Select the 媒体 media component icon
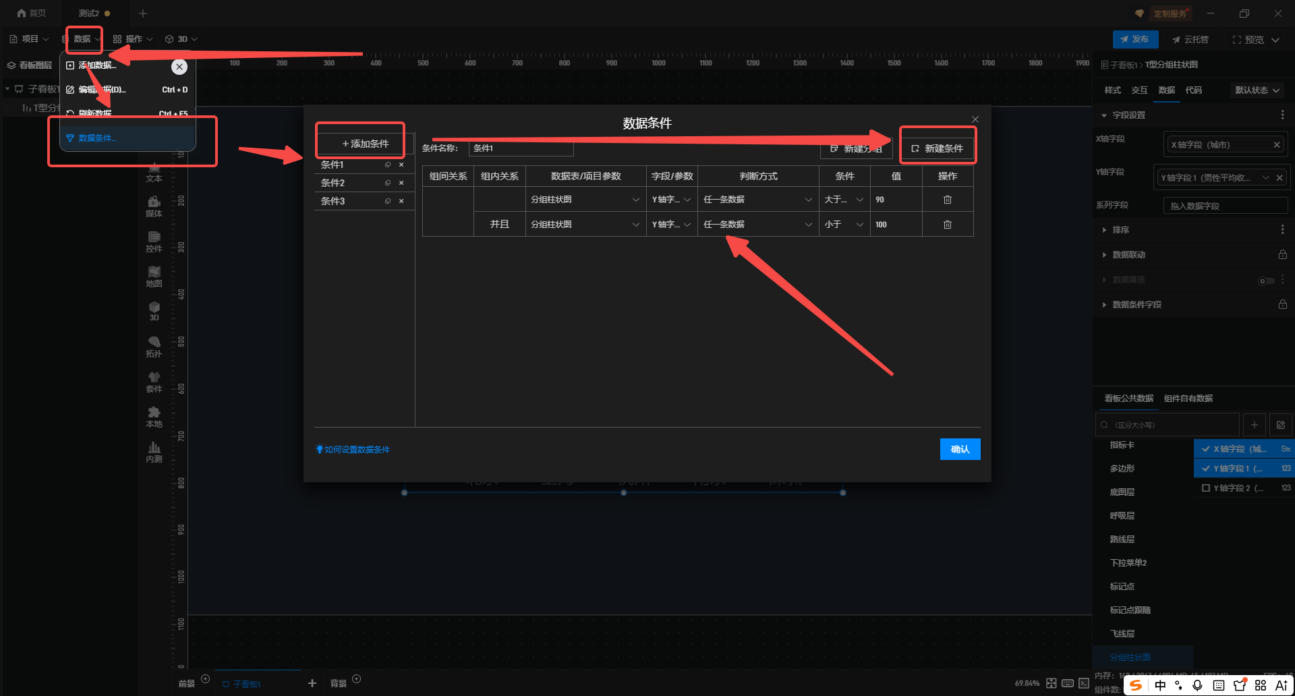 (154, 206)
